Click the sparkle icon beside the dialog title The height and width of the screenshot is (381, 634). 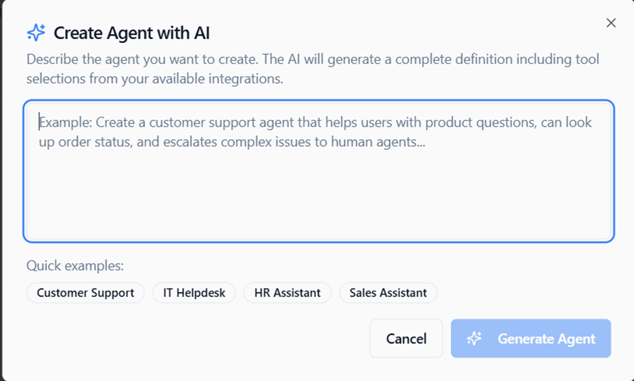[x=36, y=32]
